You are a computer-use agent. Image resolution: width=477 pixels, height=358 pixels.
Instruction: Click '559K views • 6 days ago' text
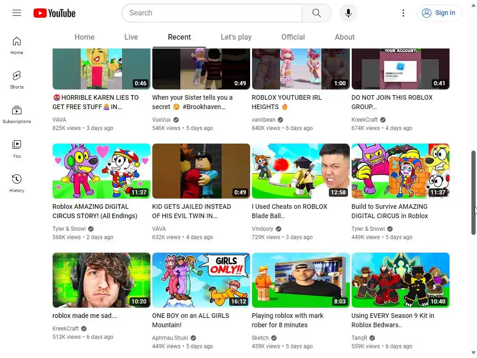point(382,346)
